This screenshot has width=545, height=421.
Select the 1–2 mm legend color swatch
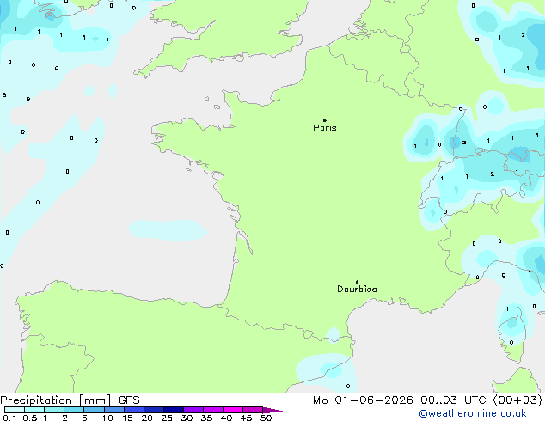coord(54,410)
